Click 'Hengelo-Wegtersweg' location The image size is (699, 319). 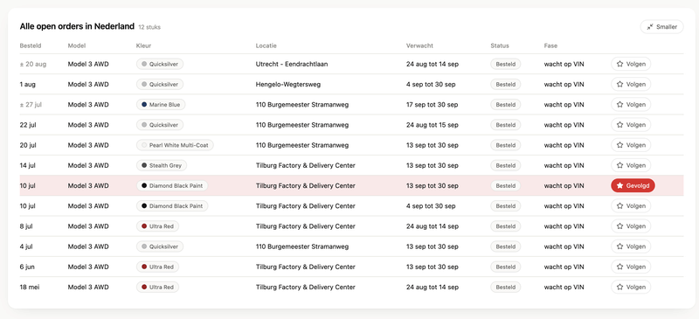coord(288,84)
